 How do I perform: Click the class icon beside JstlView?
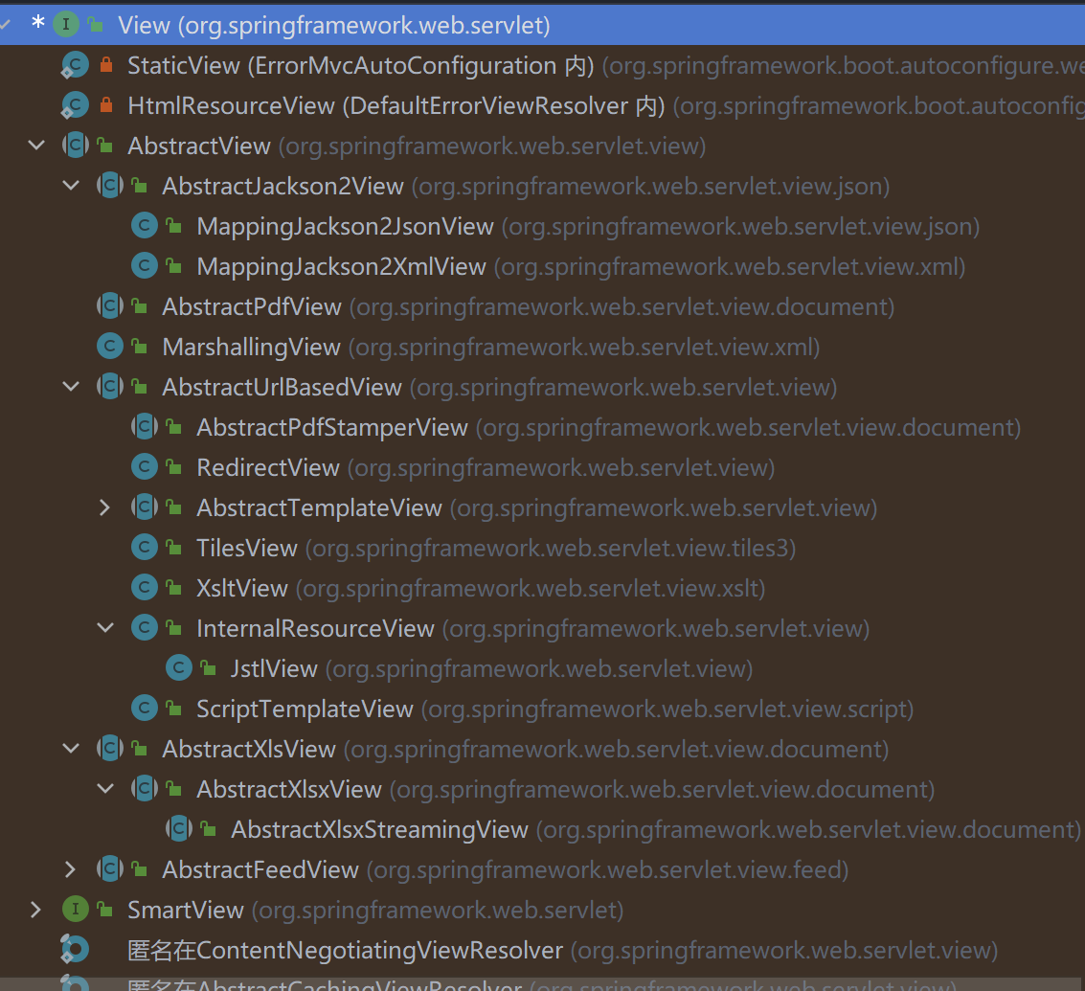pos(179,667)
